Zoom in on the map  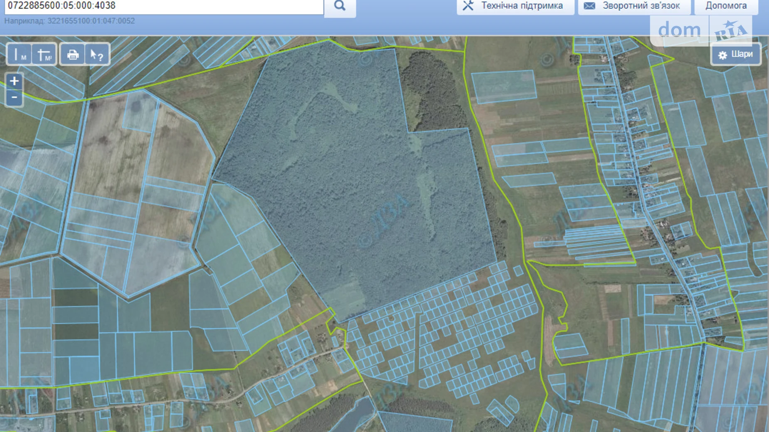tap(14, 81)
